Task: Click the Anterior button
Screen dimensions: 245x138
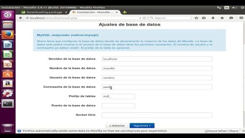Action: (117, 126)
